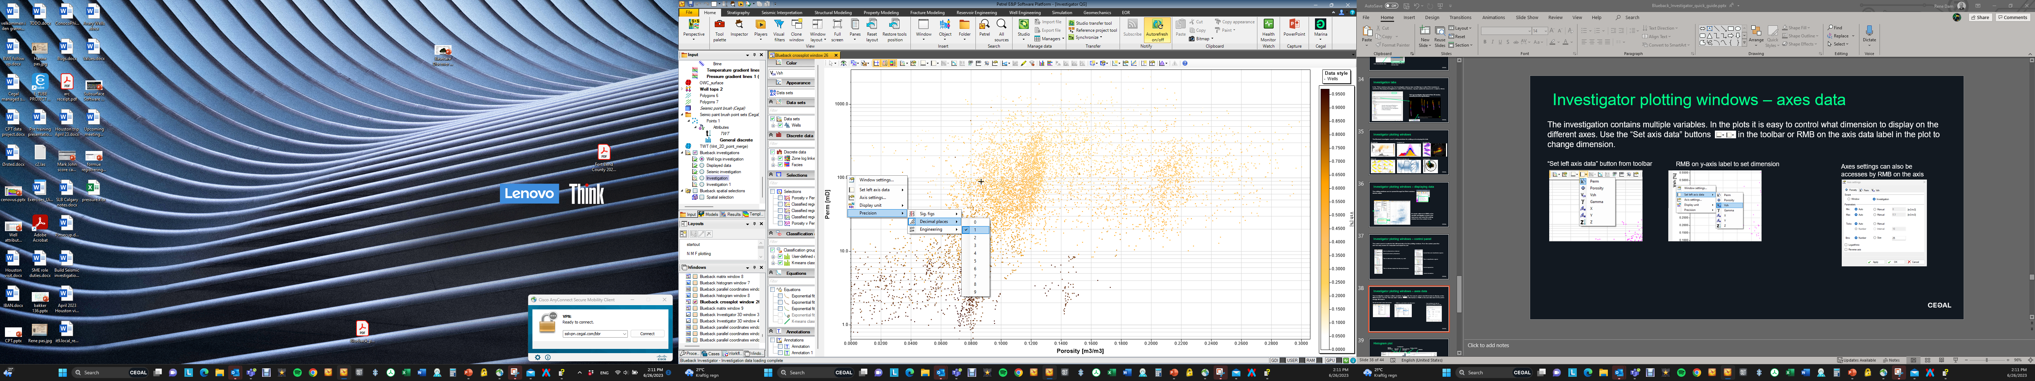The image size is (2035, 381).
Task: Open the Health Monitor tool
Action: click(x=1268, y=30)
